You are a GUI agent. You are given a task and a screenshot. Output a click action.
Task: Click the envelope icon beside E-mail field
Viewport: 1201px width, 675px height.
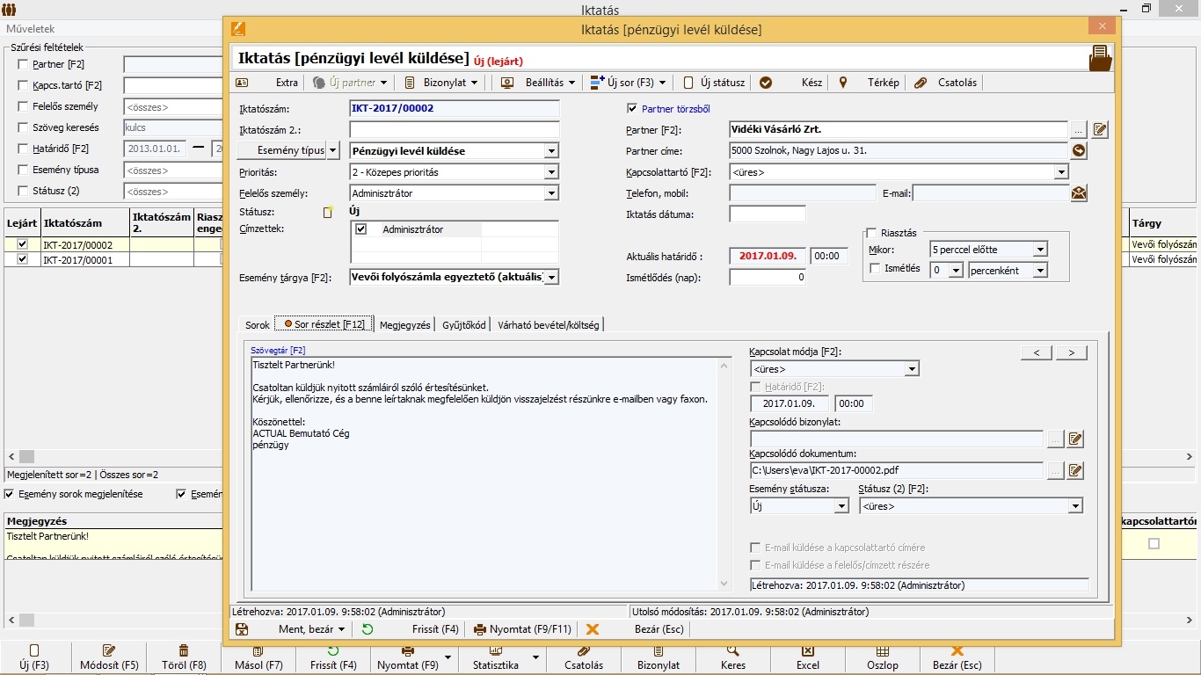1079,193
